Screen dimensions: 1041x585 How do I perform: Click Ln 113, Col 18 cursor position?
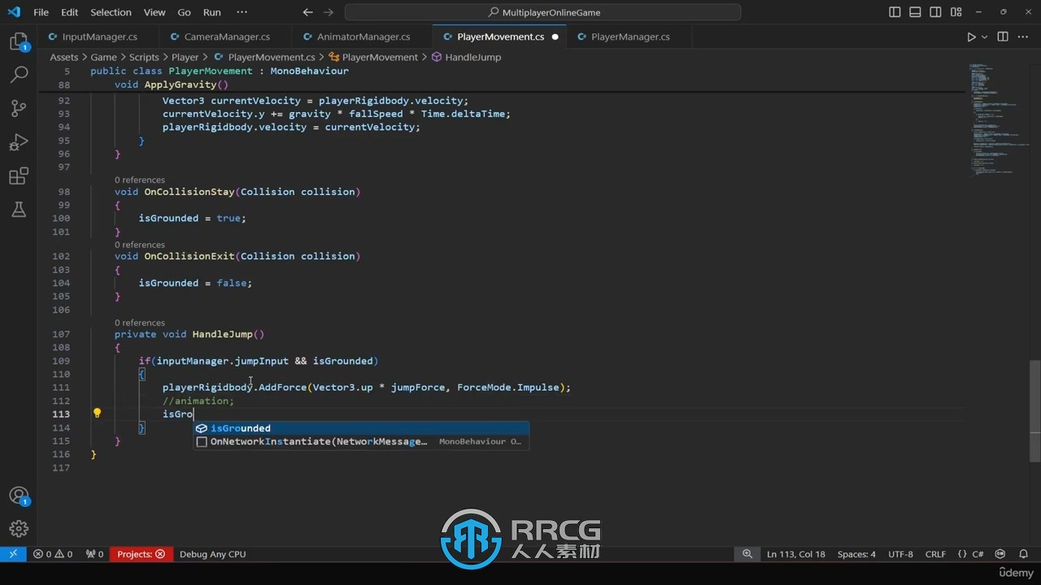coord(795,554)
